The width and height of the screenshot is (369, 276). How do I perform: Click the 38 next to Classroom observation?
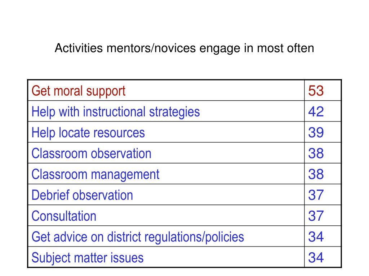[316, 153]
